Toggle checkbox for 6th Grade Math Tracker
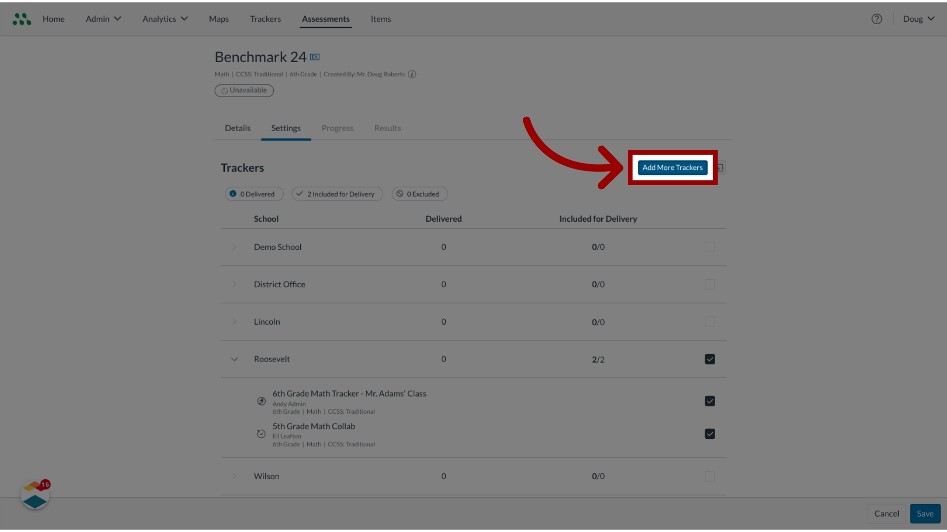This screenshot has height=532, width=947. pyautogui.click(x=710, y=401)
